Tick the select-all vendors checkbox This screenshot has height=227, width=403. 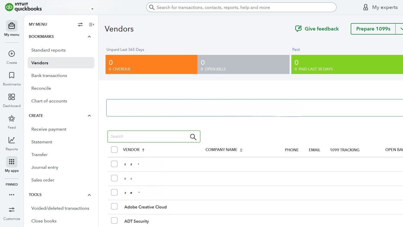pos(114,150)
